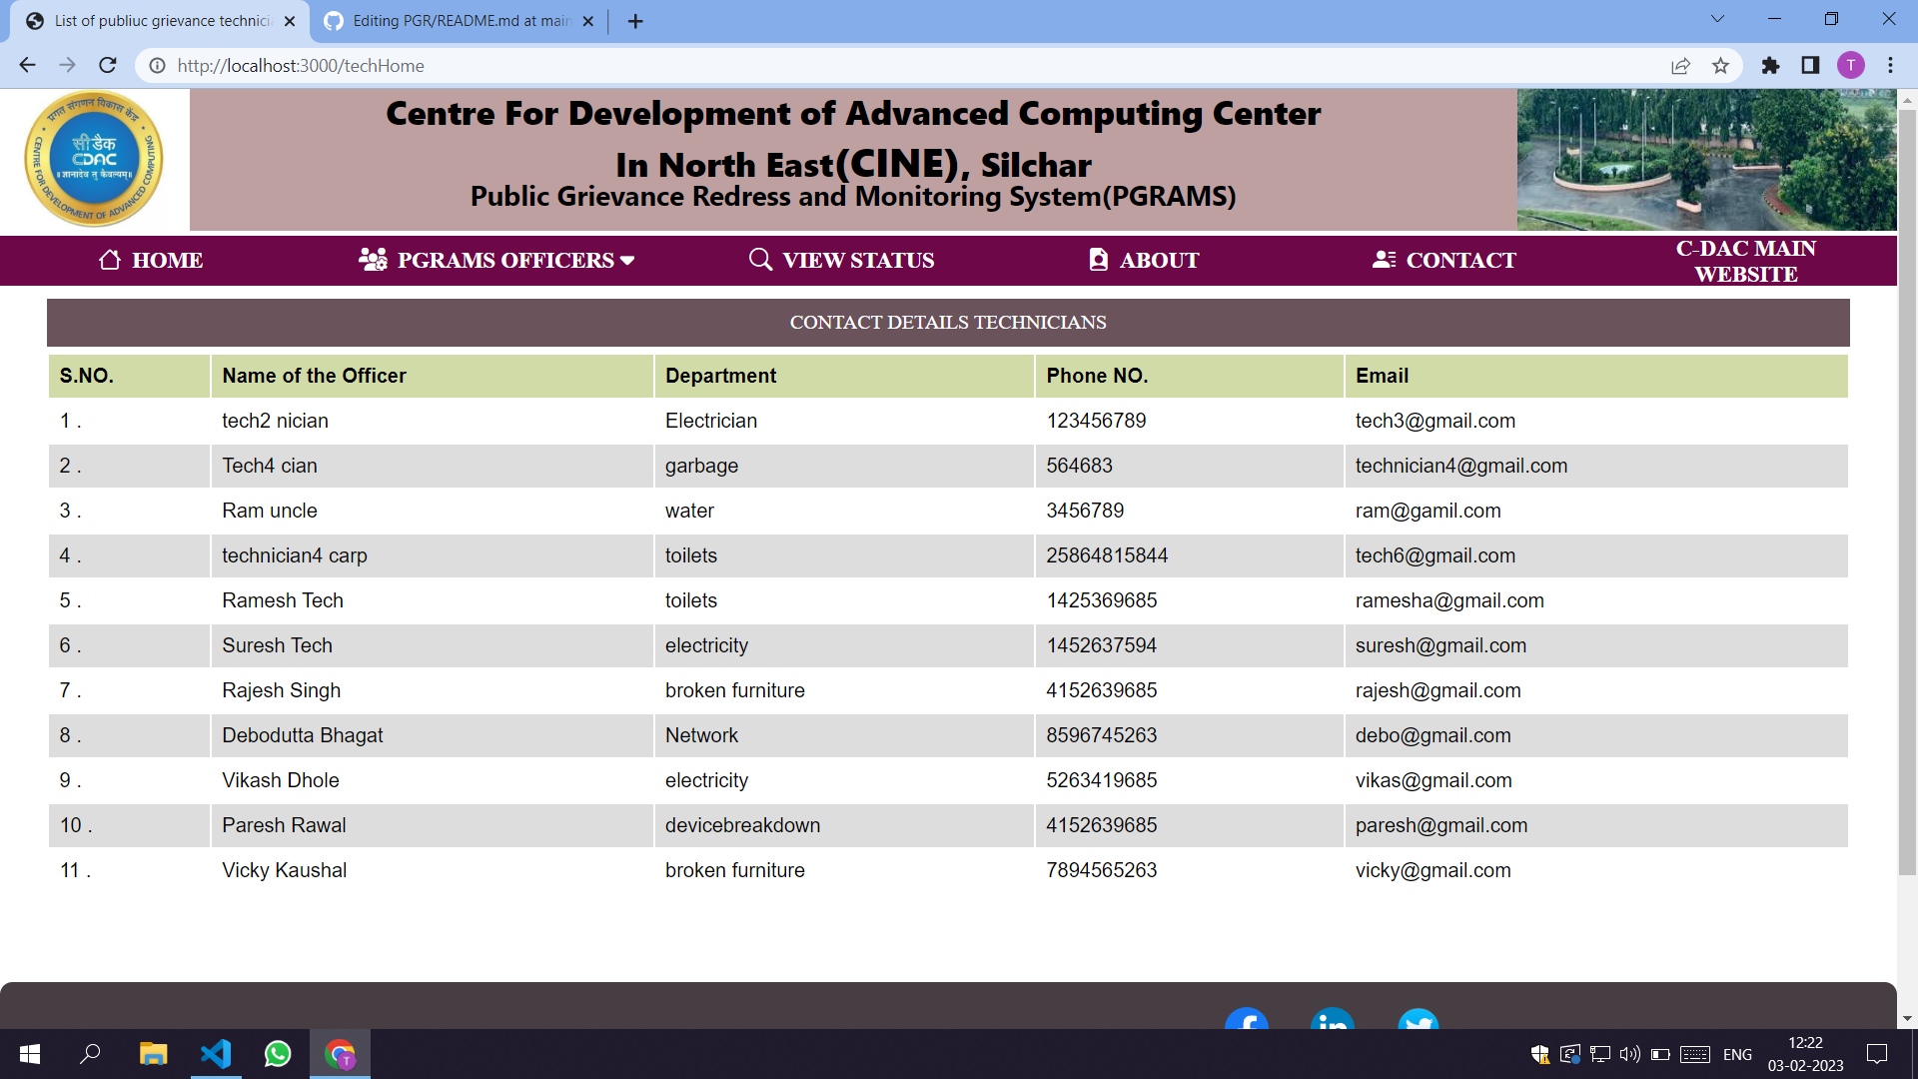This screenshot has height=1079, width=1918.
Task: Click the Contact person icon in navbar
Action: [1384, 260]
